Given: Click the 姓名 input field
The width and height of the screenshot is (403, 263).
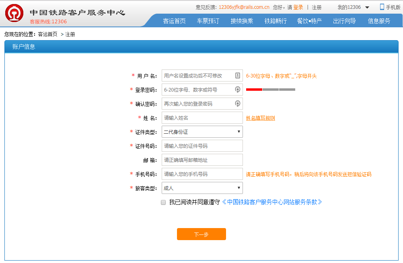Looking at the screenshot, I should coord(202,118).
